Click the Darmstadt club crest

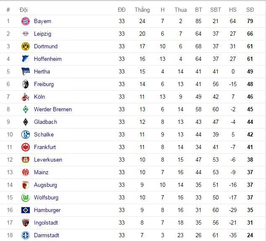26,236
